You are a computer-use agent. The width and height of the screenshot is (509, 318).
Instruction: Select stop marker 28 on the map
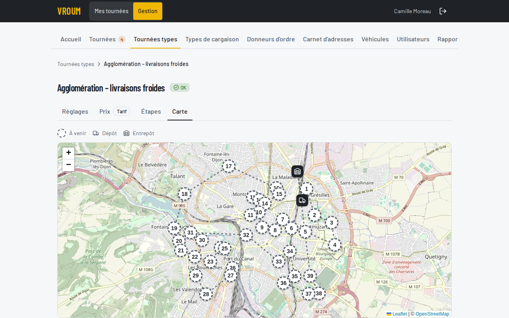pyautogui.click(x=206, y=294)
